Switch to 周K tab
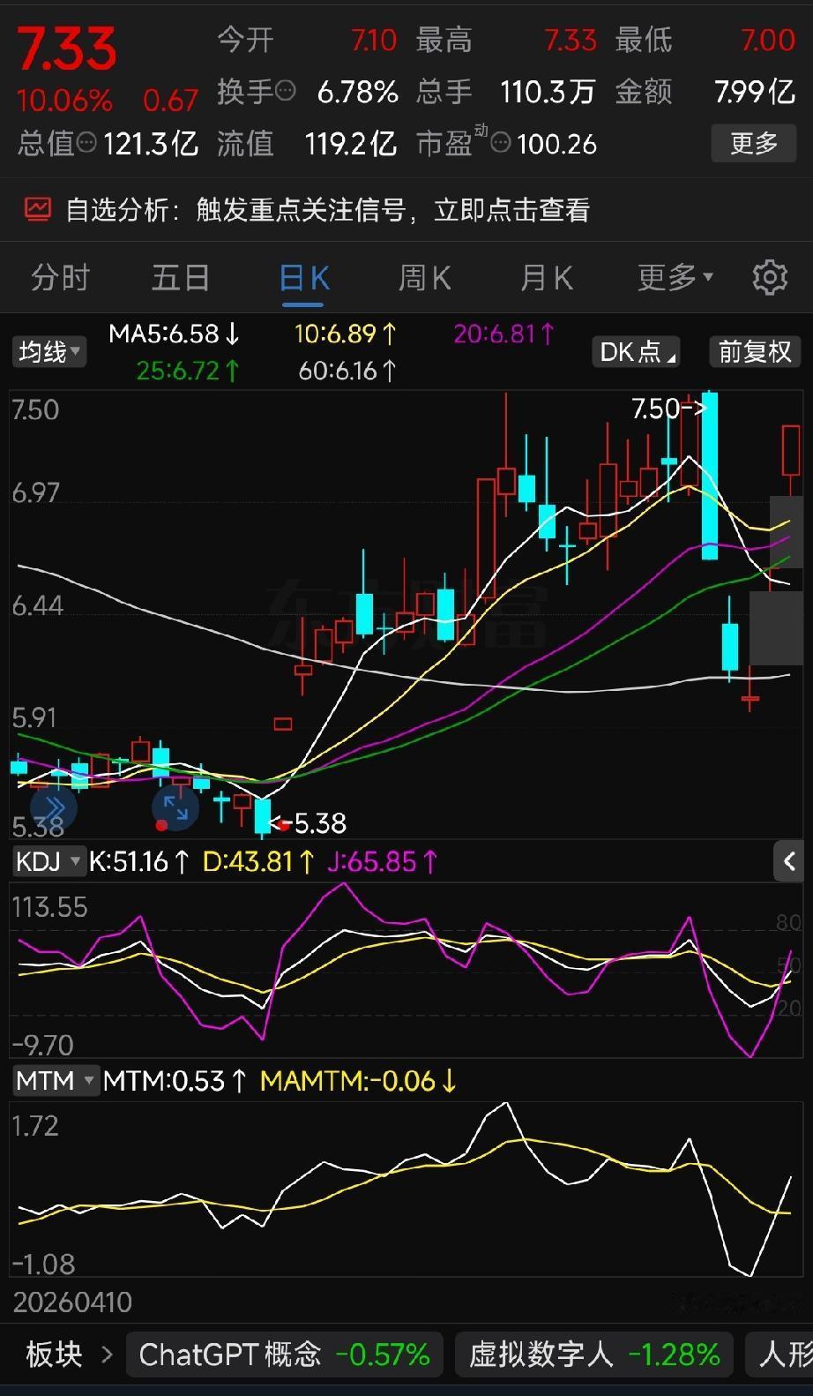This screenshot has height=1396, width=813. [x=425, y=277]
